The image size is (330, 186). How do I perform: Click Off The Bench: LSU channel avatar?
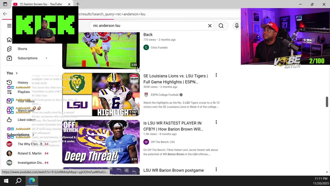click(146, 142)
